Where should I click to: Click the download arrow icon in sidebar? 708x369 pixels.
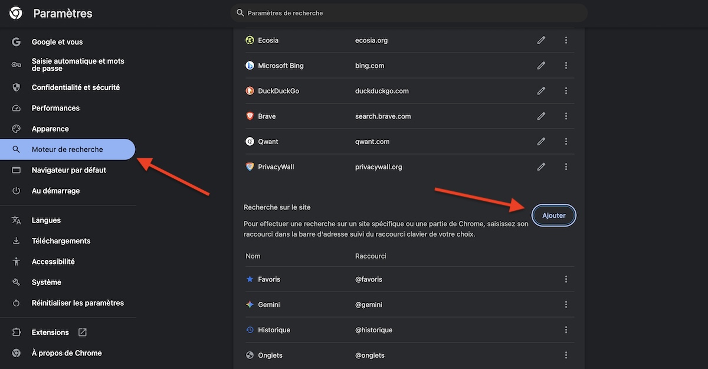pyautogui.click(x=17, y=241)
